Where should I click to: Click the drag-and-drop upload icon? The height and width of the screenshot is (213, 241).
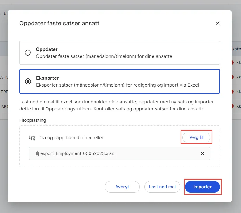[x=32, y=137]
